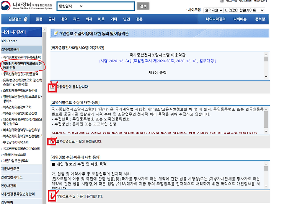
Task: Click down arrow in 이용약관 text box
Action: pos(266,77)
